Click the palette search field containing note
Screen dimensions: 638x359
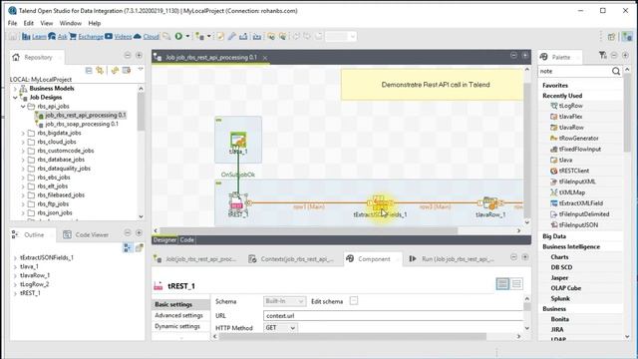[x=574, y=71]
